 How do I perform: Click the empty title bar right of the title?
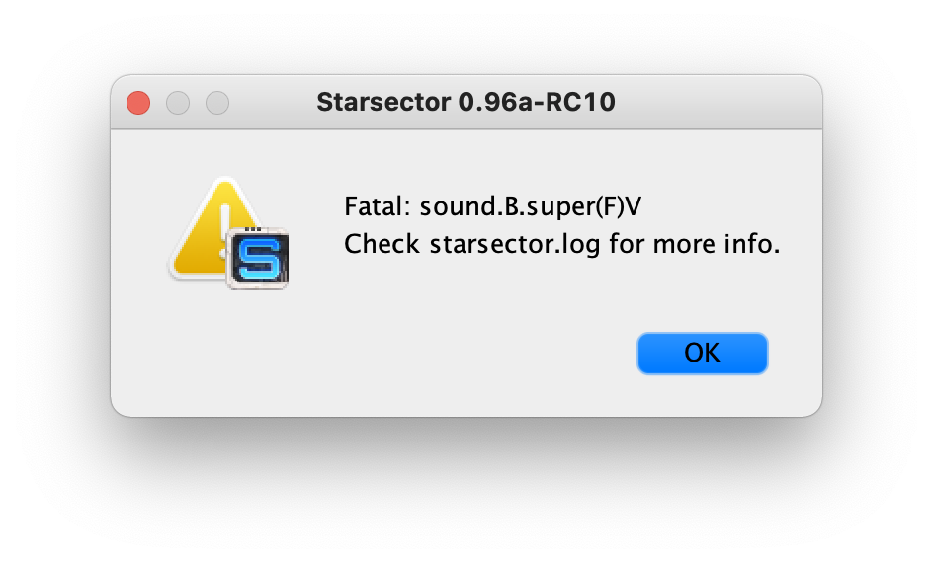click(717, 103)
